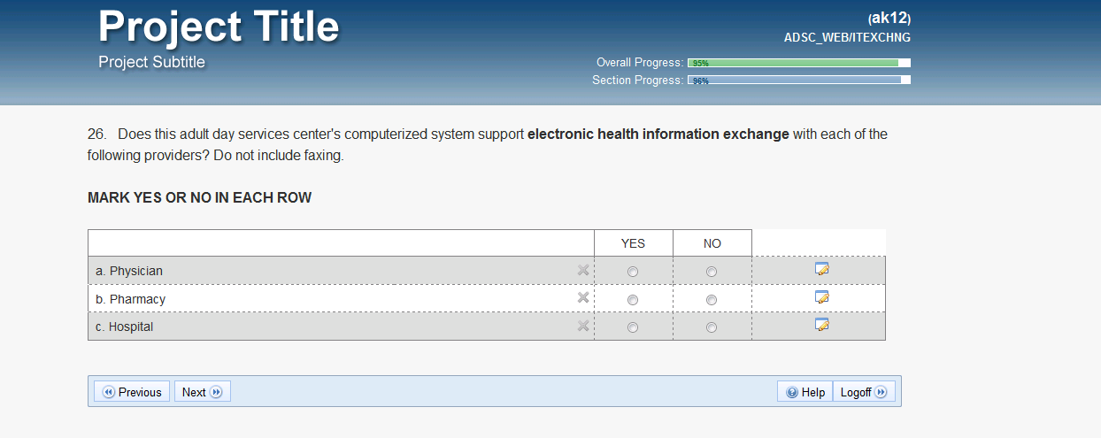Open the Help page

coord(805,392)
